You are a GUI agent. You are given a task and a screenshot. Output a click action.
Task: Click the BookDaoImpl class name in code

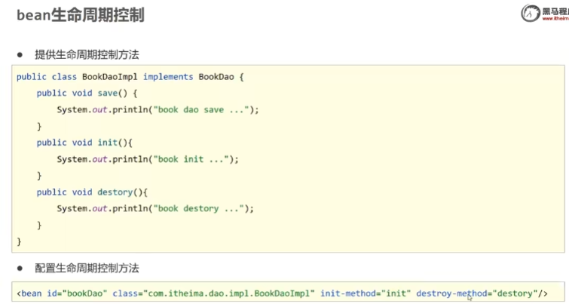click(115, 77)
